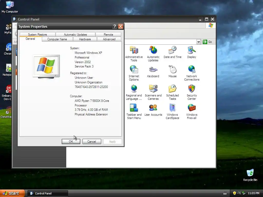
Task: Switch to Hardware tab
Action: 85,39
